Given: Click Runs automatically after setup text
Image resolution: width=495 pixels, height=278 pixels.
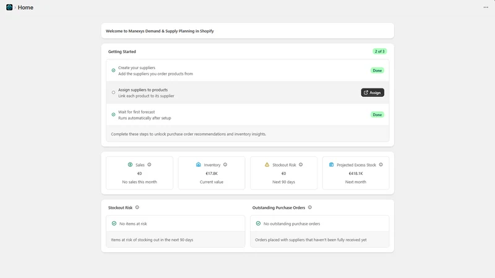Looking at the screenshot, I should coord(145,118).
